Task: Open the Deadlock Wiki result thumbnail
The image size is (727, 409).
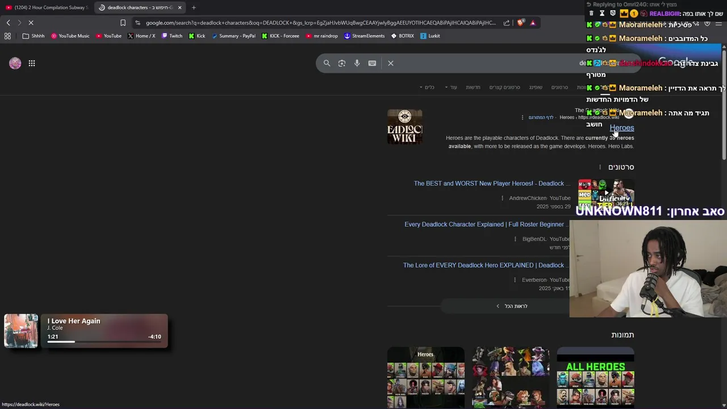Action: tap(405, 127)
